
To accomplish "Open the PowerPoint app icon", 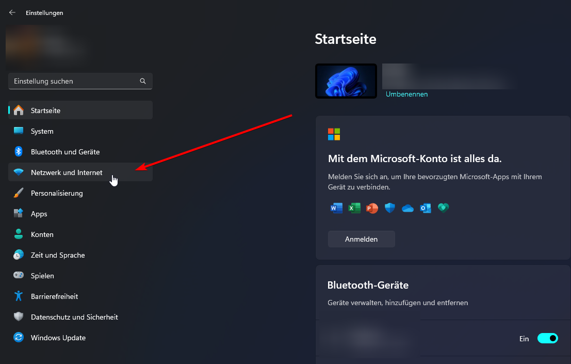I will [x=371, y=208].
